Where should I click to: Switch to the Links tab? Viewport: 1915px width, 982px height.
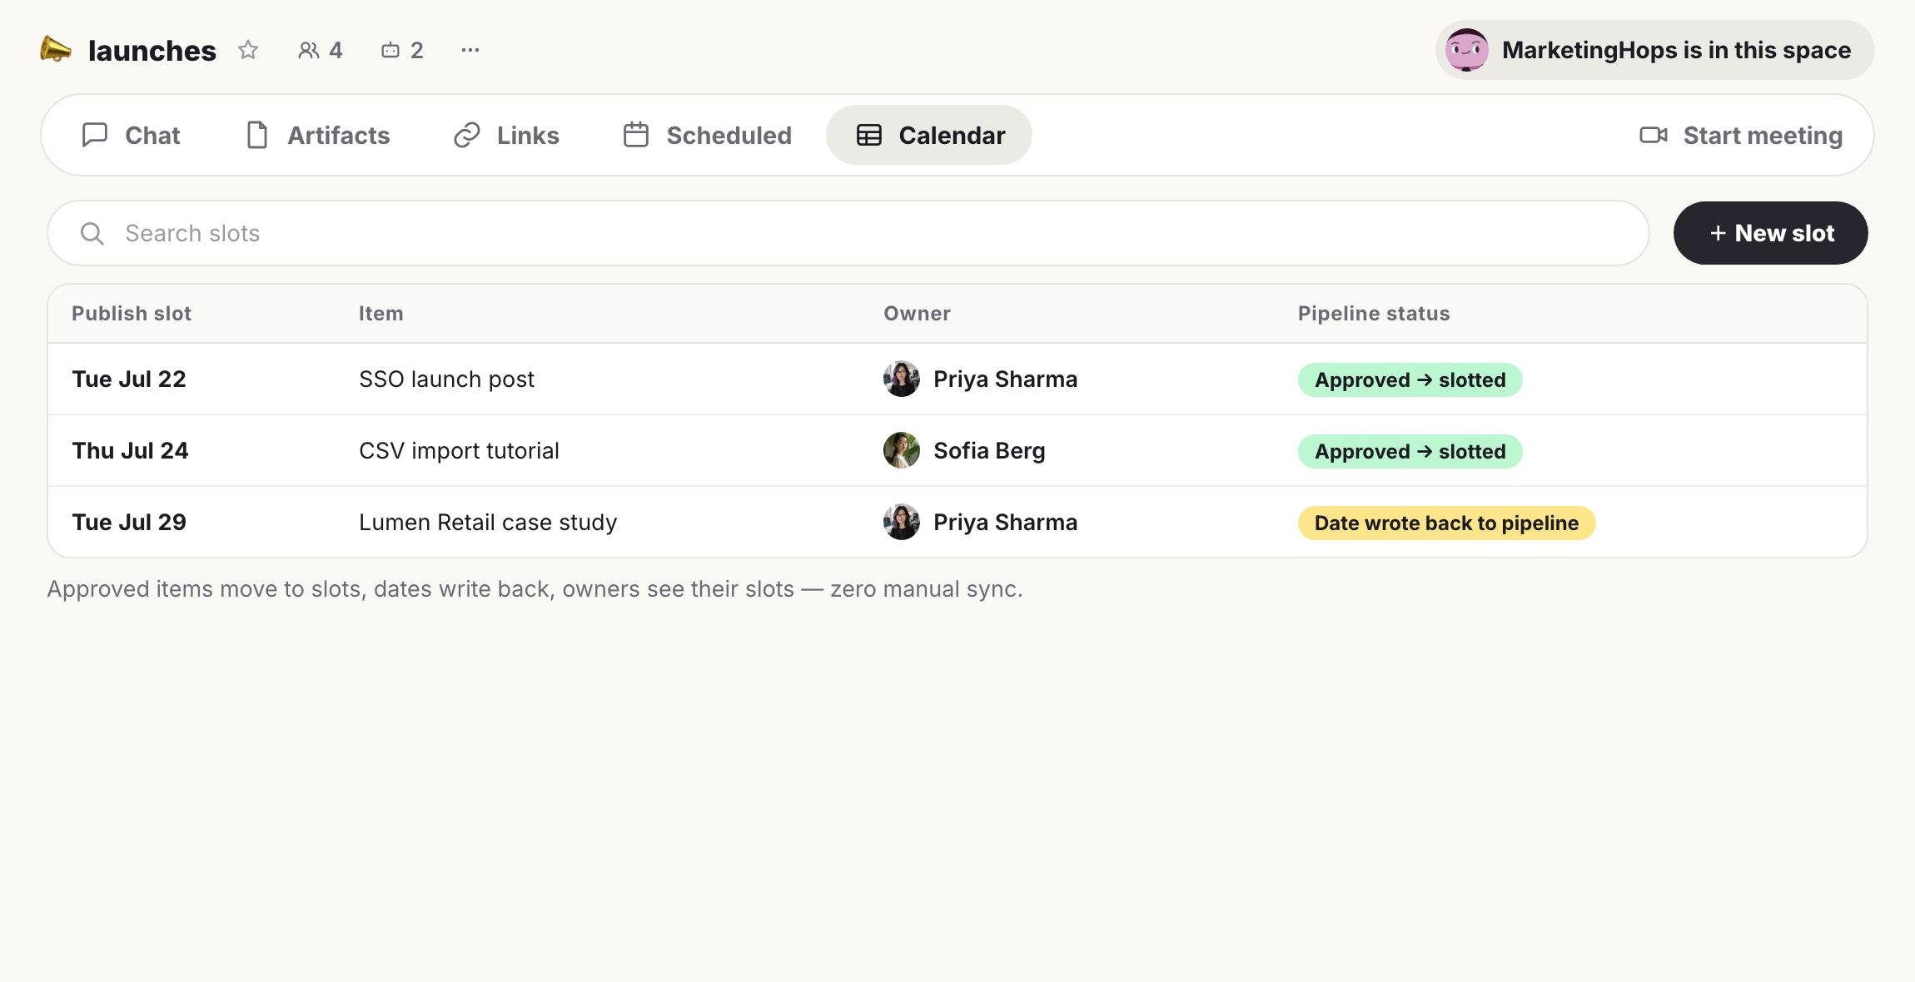tap(506, 135)
